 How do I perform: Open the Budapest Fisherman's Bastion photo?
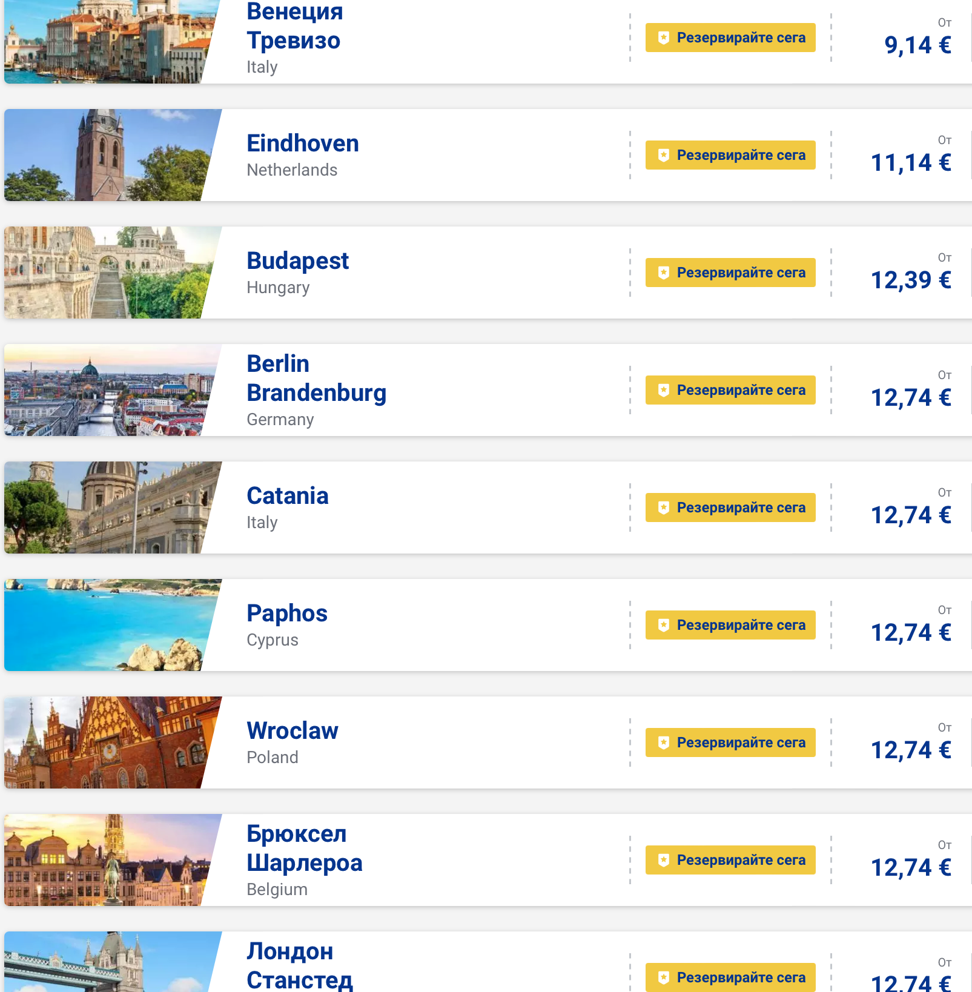109,273
